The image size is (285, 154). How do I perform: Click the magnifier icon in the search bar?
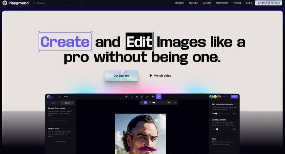click(x=34, y=3)
